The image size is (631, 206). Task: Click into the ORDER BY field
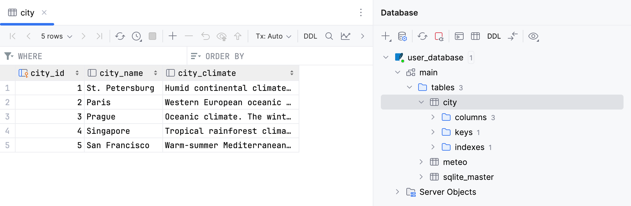click(280, 56)
